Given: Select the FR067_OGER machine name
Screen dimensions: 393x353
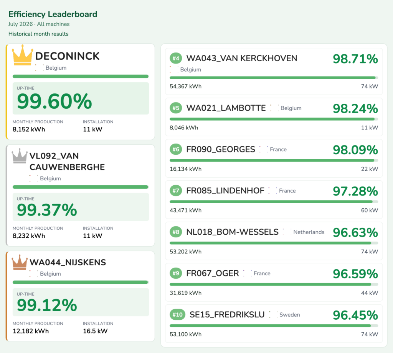Looking at the screenshot, I should (213, 273).
